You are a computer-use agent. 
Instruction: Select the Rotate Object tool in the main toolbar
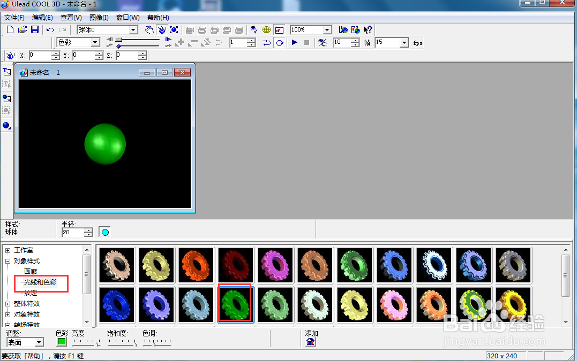[162, 30]
